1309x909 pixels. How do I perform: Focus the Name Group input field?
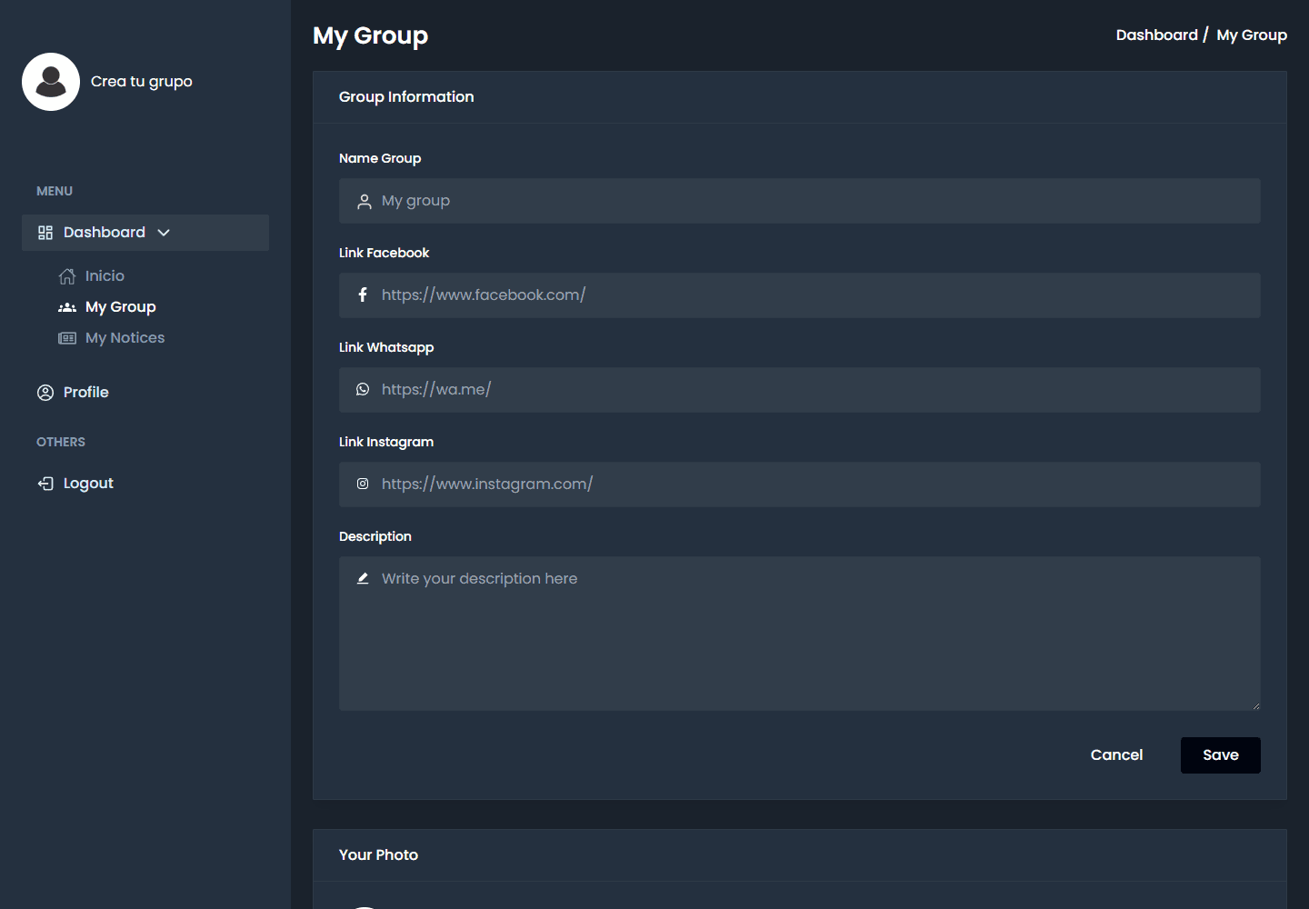(x=800, y=201)
